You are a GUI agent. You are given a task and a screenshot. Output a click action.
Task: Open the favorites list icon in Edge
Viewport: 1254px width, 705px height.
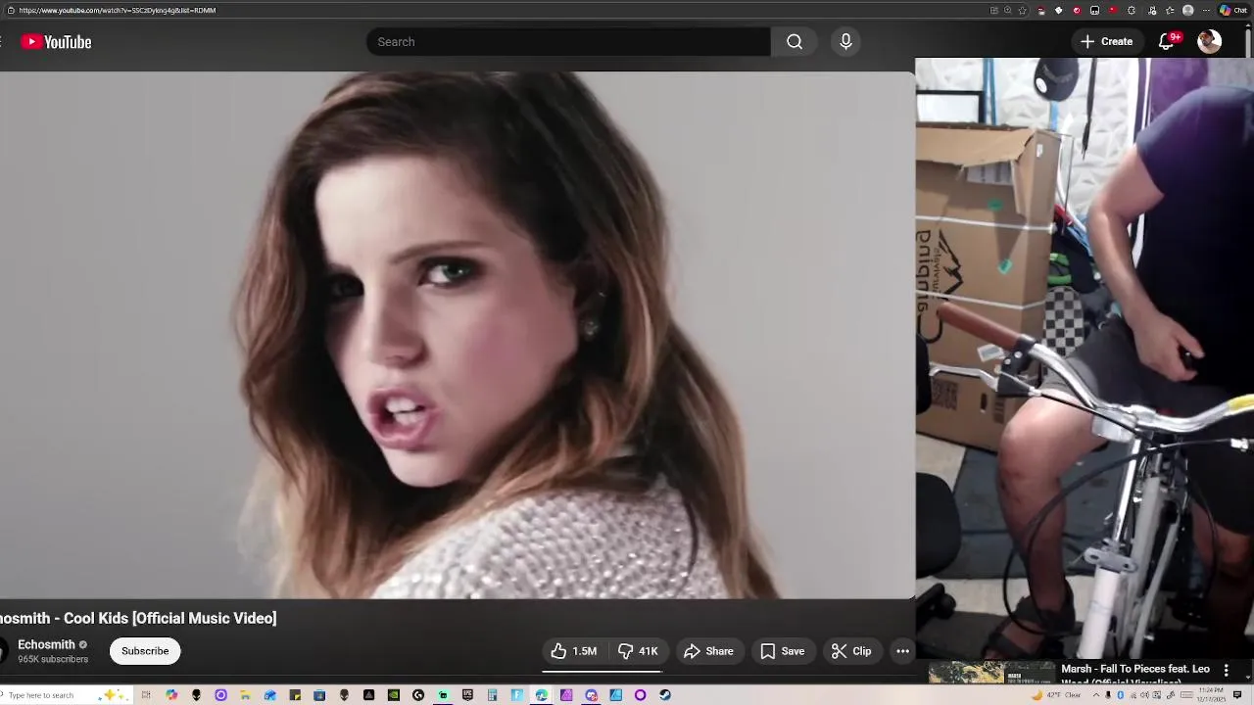pyautogui.click(x=1170, y=10)
